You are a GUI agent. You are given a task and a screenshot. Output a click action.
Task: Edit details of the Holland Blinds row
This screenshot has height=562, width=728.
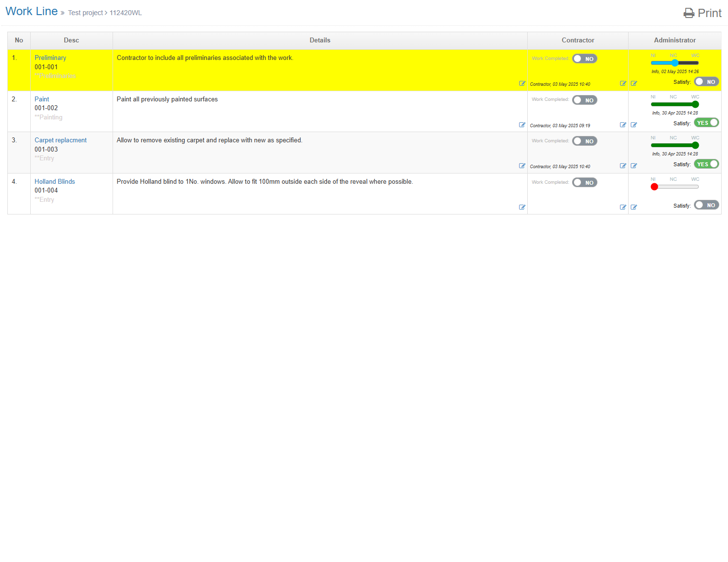[522, 208]
